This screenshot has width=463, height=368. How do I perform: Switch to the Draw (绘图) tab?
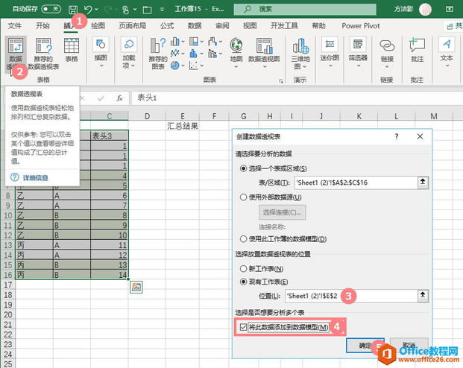(x=98, y=26)
